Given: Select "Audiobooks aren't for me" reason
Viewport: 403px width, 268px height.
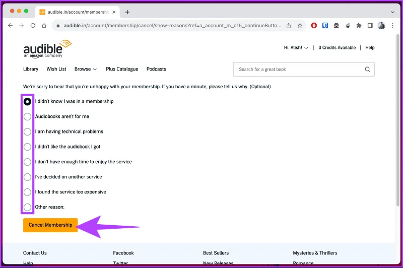Looking at the screenshot, I should coord(27,117).
